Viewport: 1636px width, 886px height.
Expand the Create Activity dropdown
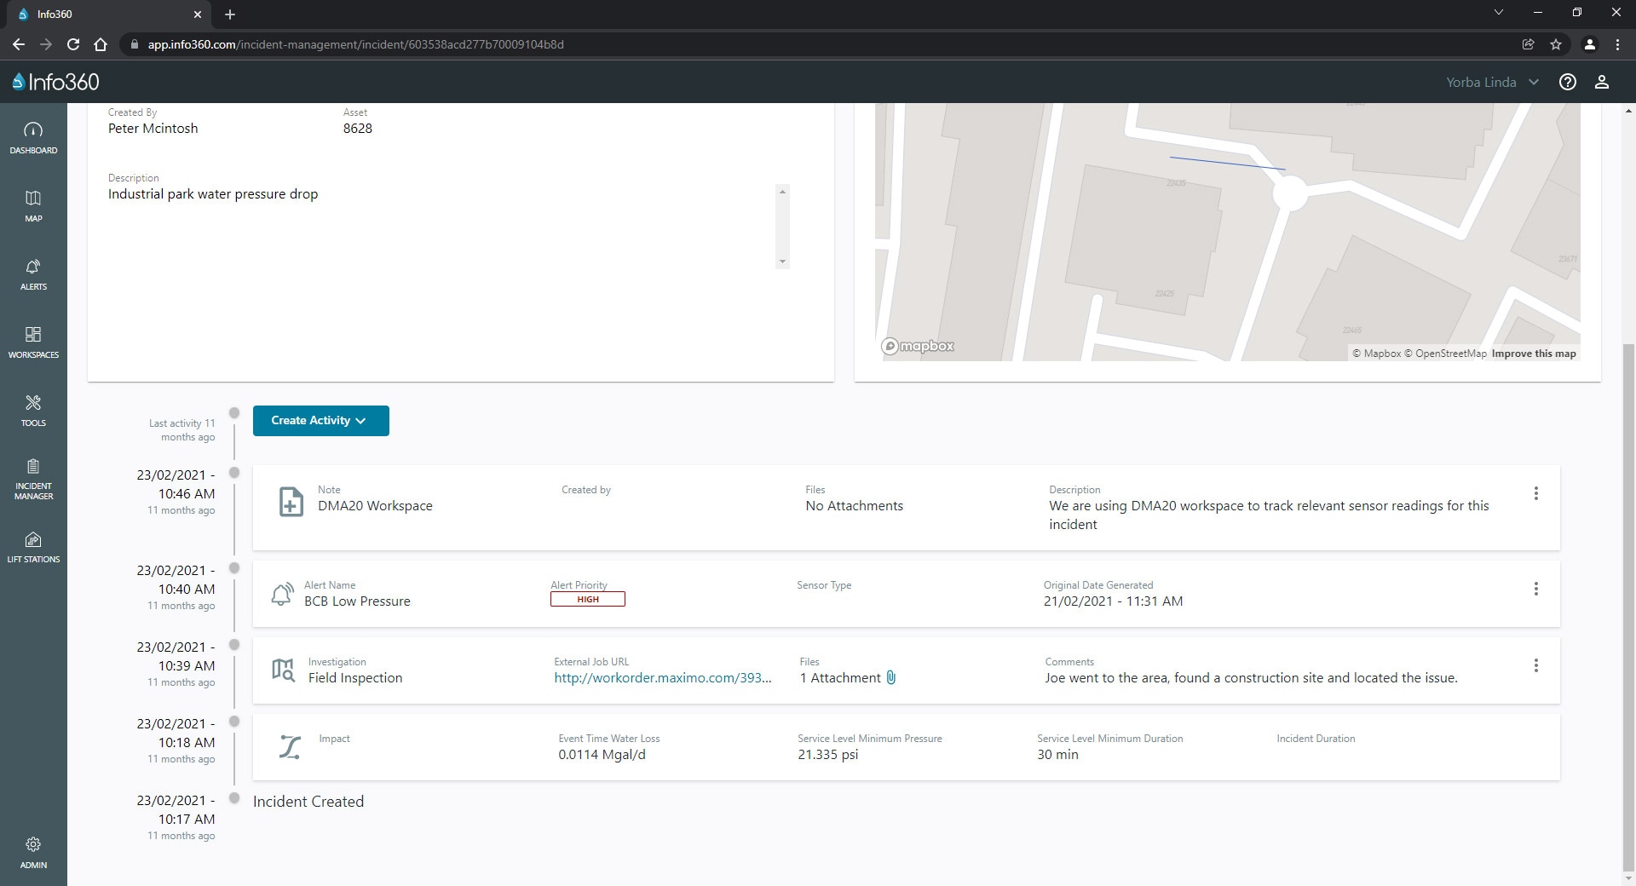pyautogui.click(x=320, y=421)
